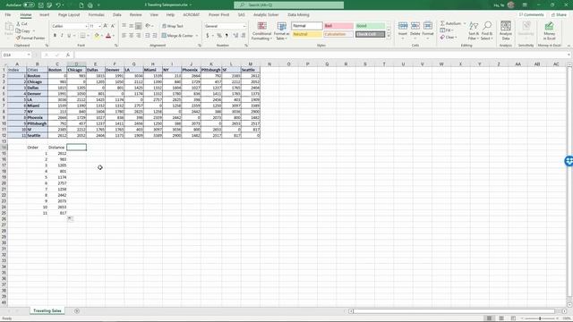Expand the Merge & Center dropdown arrow

point(197,36)
